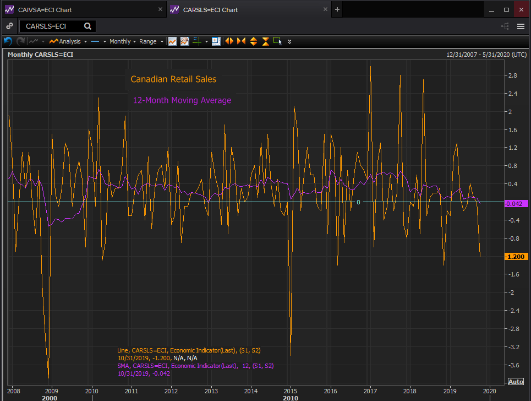This screenshot has width=531, height=401.
Task: Open the Analysis menu
Action: [x=68, y=41]
